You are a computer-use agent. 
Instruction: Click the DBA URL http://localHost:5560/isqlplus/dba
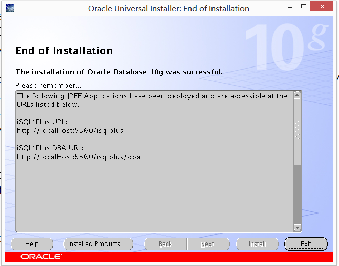79,157
